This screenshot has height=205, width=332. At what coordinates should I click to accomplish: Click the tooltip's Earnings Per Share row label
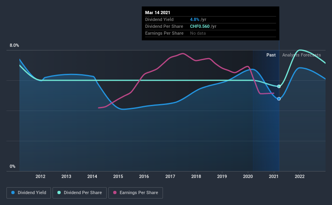click(x=164, y=33)
